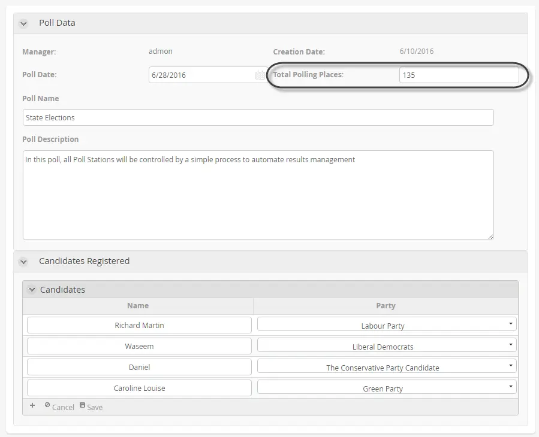Click the Poll Name field State Elections
Screen dimensions: 539x437
coord(258,117)
